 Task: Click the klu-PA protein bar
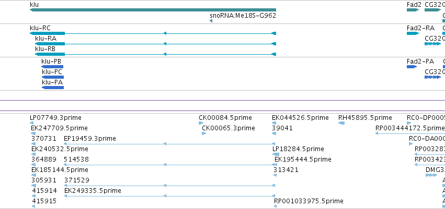coord(53,88)
